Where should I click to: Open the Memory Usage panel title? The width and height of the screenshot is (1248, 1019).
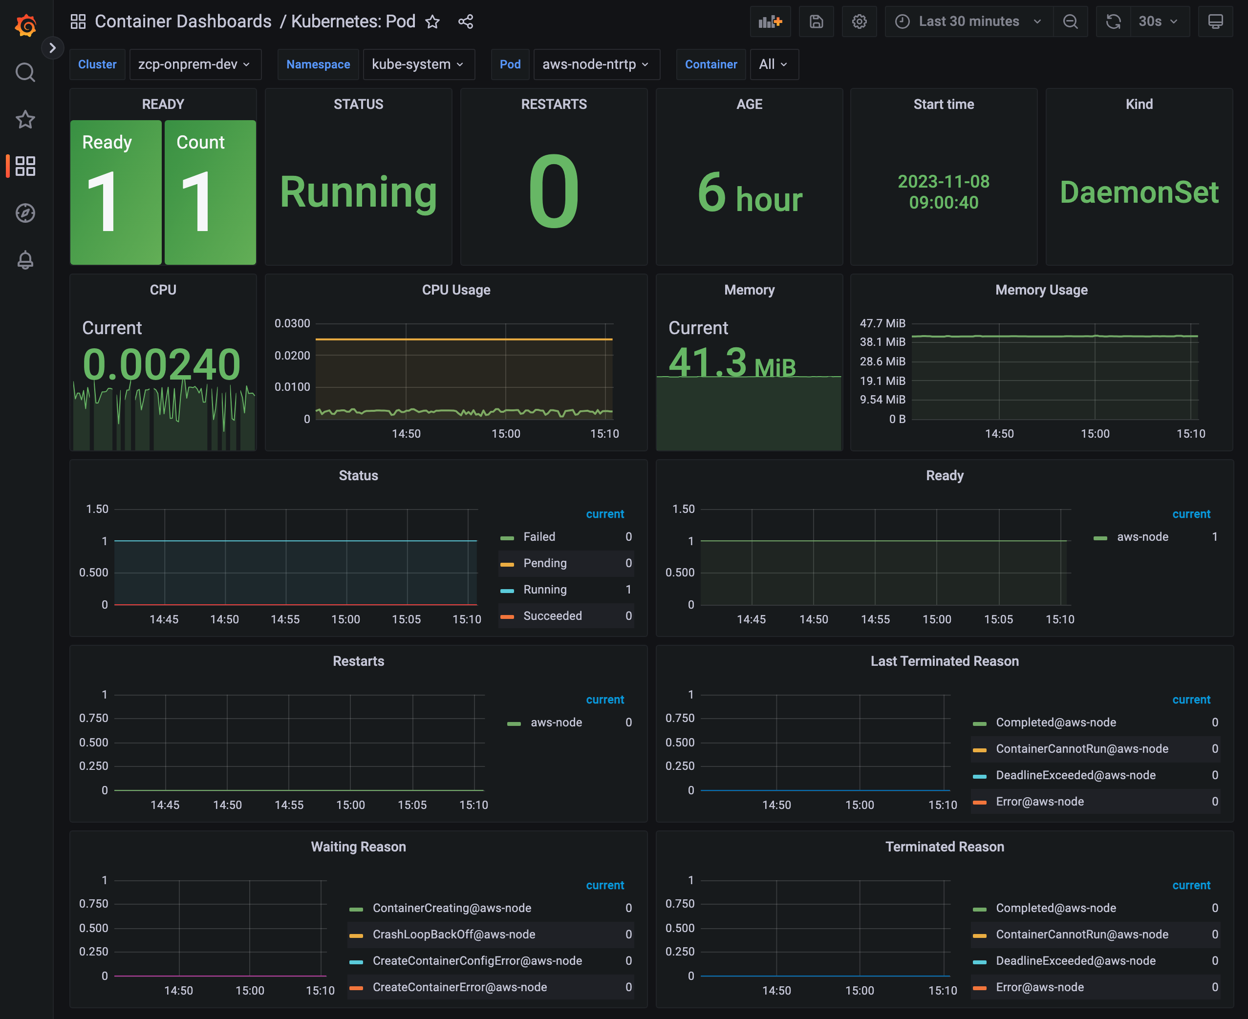coord(1041,290)
